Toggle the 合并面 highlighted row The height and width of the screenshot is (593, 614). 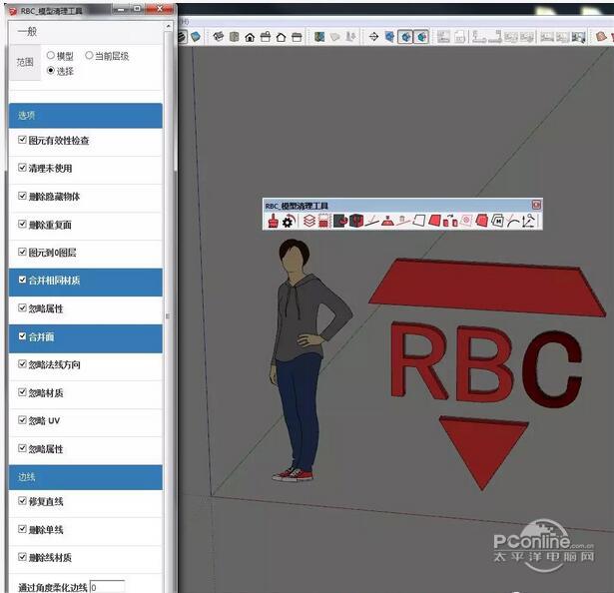pos(85,337)
